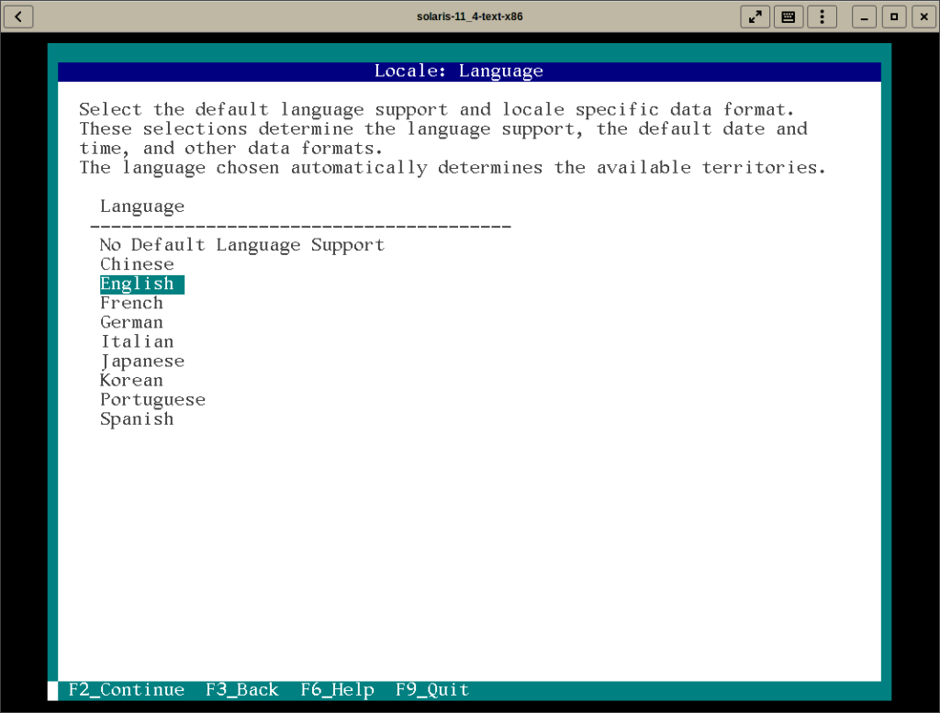The width and height of the screenshot is (940, 713).
Task: Select Spanish as the language
Action: (x=137, y=418)
